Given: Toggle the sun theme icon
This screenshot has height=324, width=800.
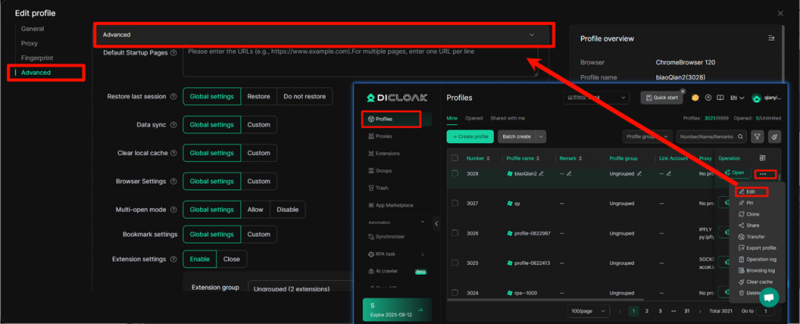Looking at the screenshot, I should (x=695, y=98).
